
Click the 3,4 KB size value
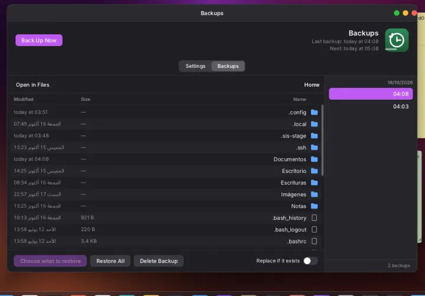pyautogui.click(x=89, y=241)
